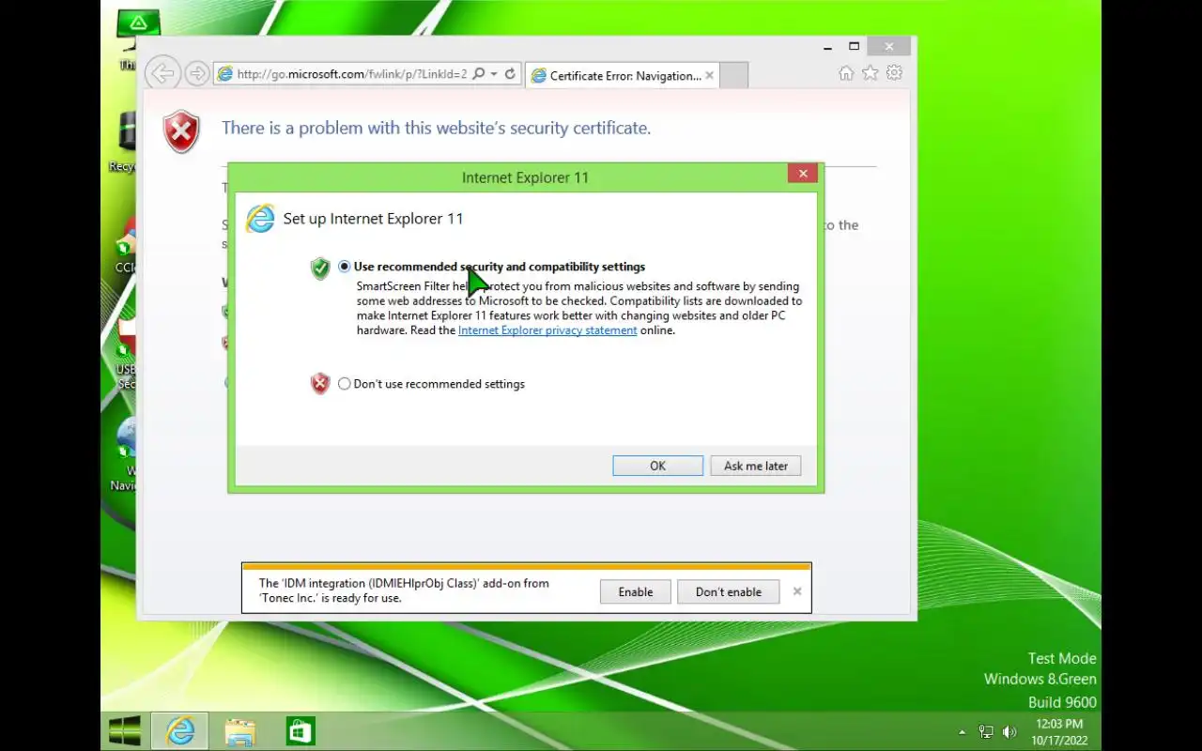Dismiss the add-on notification bar
The width and height of the screenshot is (1202, 751).
point(797,591)
